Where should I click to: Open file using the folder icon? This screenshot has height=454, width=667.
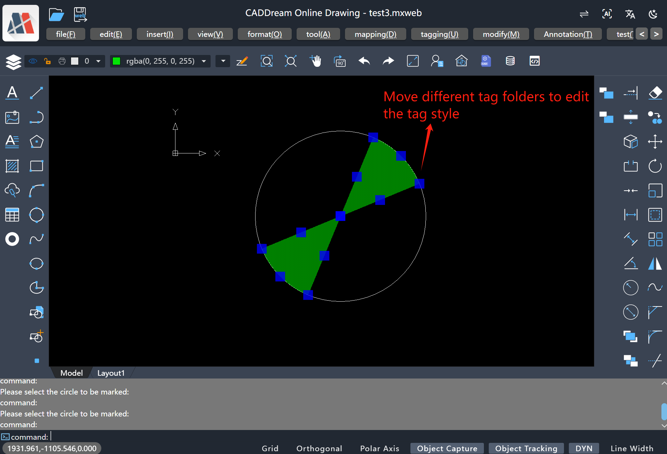(x=56, y=15)
